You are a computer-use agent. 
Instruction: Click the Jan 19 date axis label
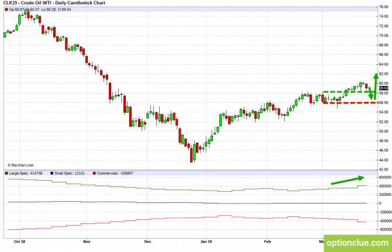(207, 241)
